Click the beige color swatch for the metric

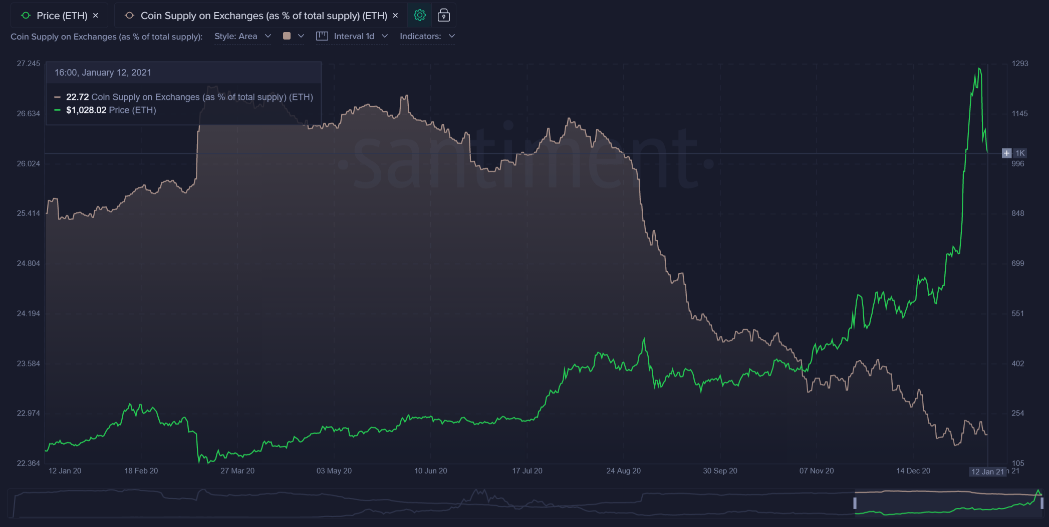[x=287, y=36]
